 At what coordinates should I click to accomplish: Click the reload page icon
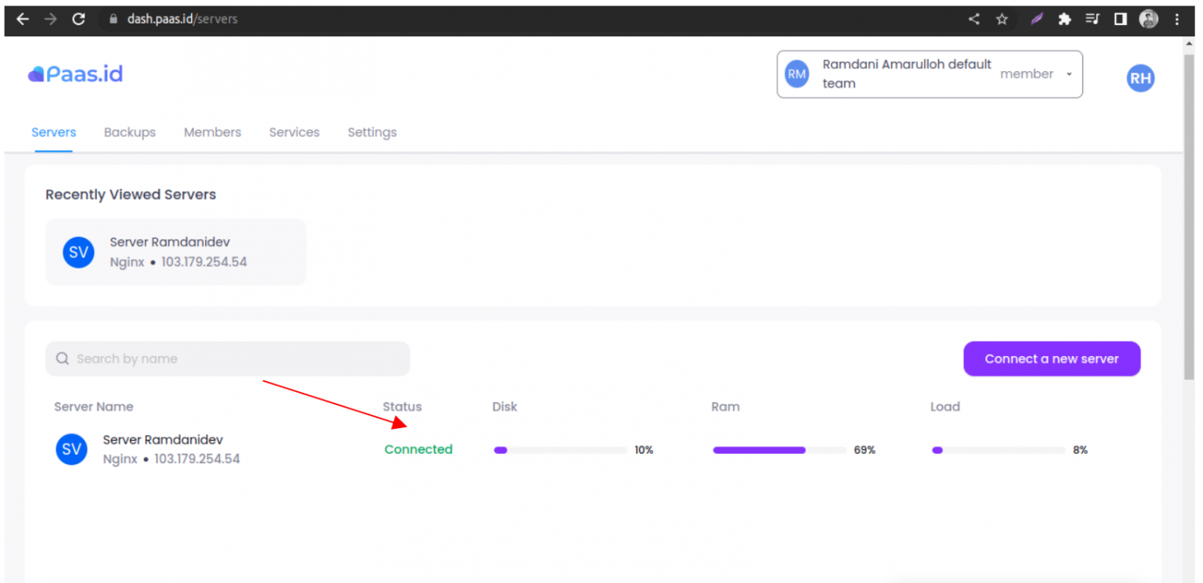[x=78, y=19]
